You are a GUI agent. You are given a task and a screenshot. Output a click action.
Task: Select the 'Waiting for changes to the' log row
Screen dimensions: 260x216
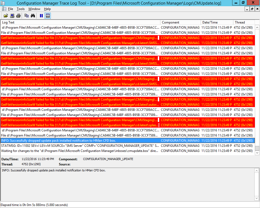coord(128,151)
